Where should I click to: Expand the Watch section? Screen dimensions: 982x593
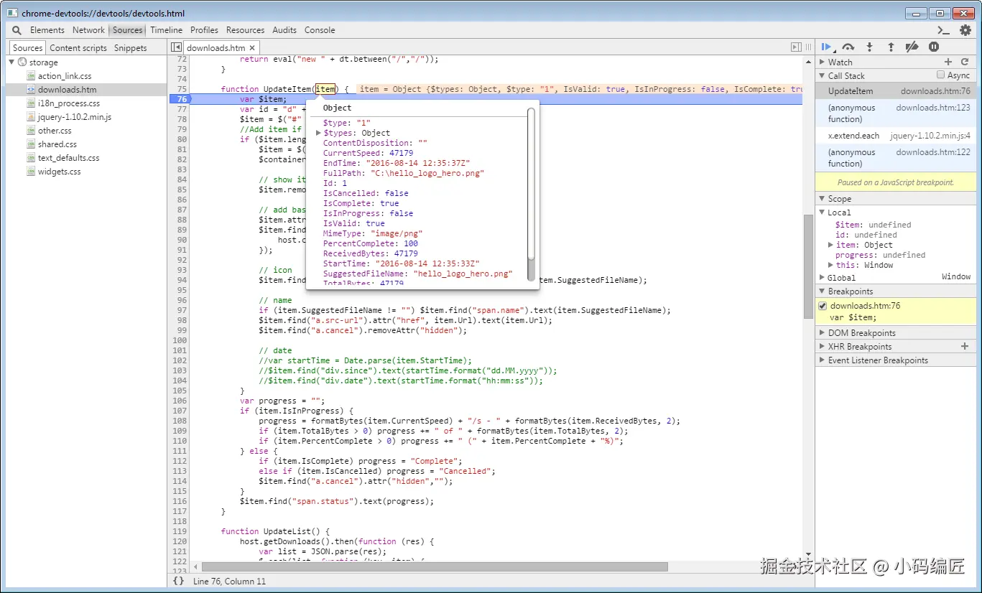(x=822, y=62)
